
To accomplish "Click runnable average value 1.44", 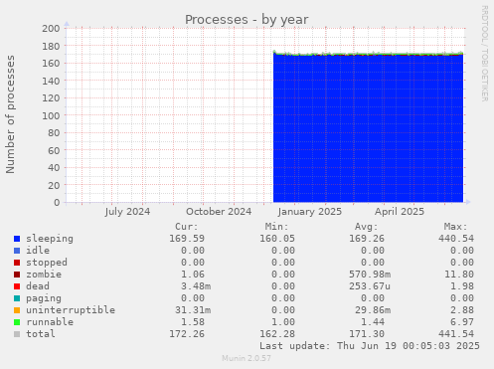I will [x=373, y=322].
